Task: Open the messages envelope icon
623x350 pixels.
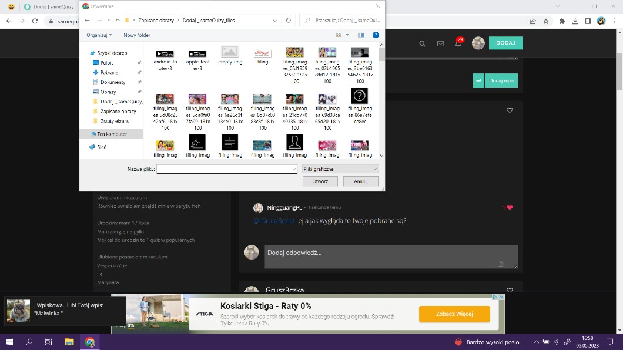Action: tap(440, 43)
